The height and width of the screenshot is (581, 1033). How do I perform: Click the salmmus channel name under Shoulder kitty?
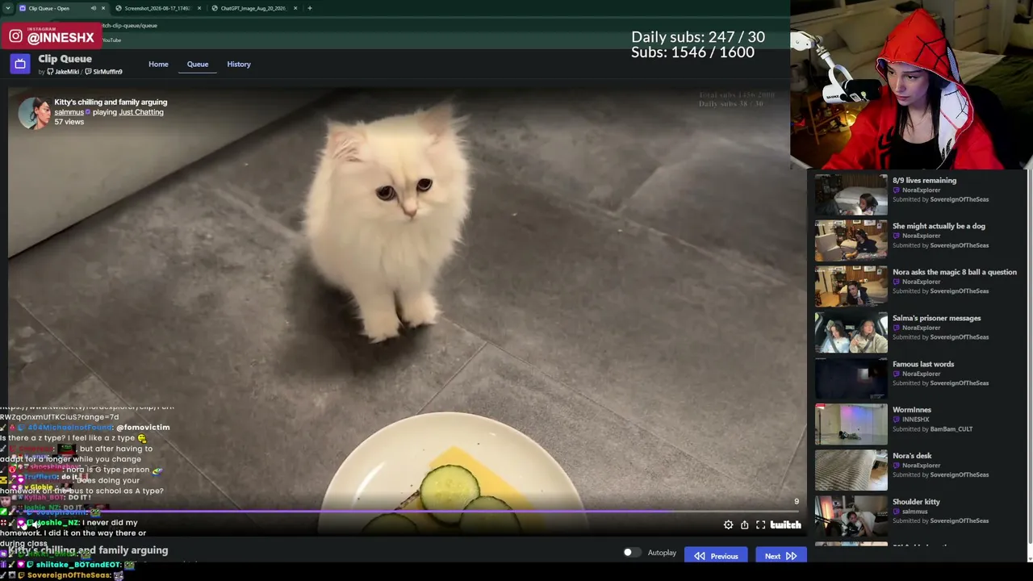pos(915,512)
